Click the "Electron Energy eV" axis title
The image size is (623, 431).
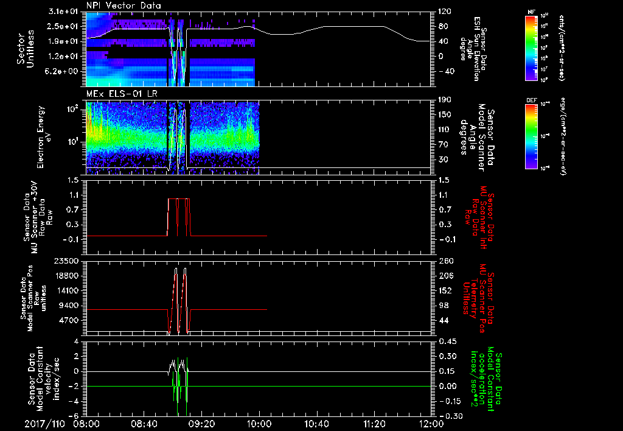[x=44, y=137]
